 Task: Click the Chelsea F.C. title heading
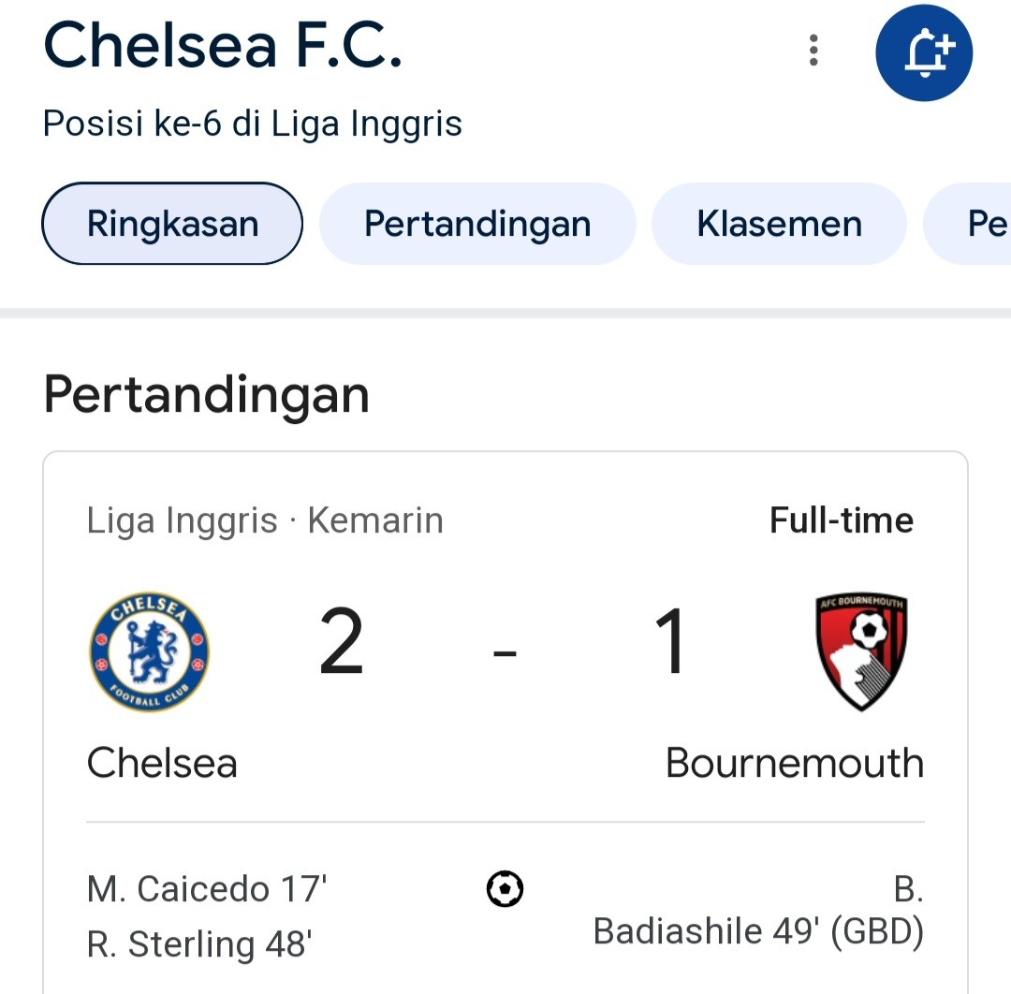223,45
